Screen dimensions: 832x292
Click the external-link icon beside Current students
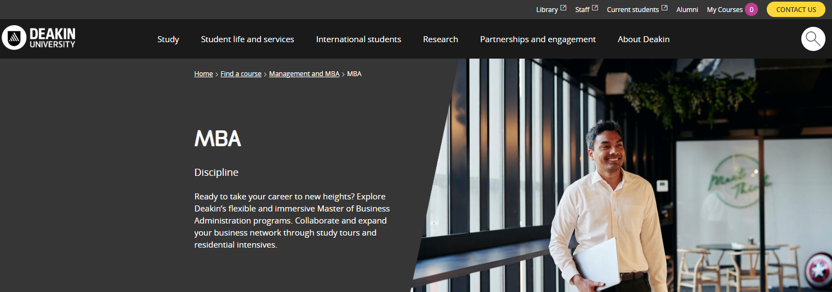click(x=664, y=9)
